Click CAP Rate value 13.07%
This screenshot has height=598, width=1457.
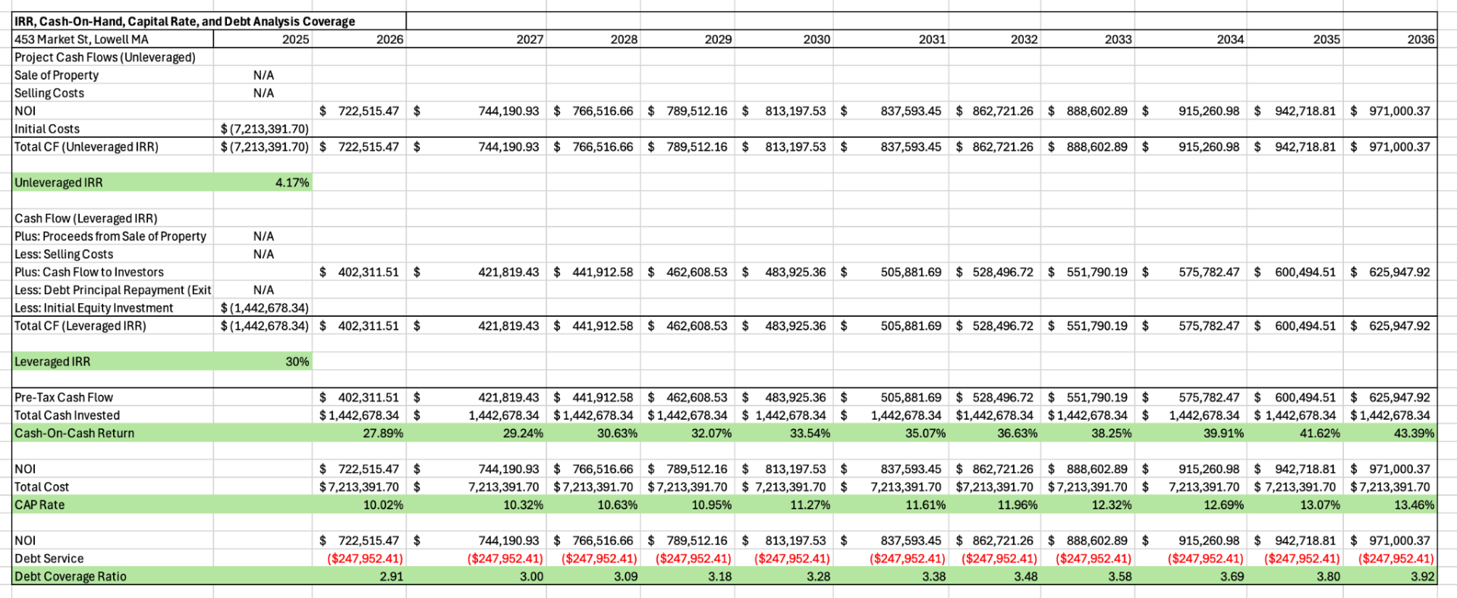coord(1295,506)
